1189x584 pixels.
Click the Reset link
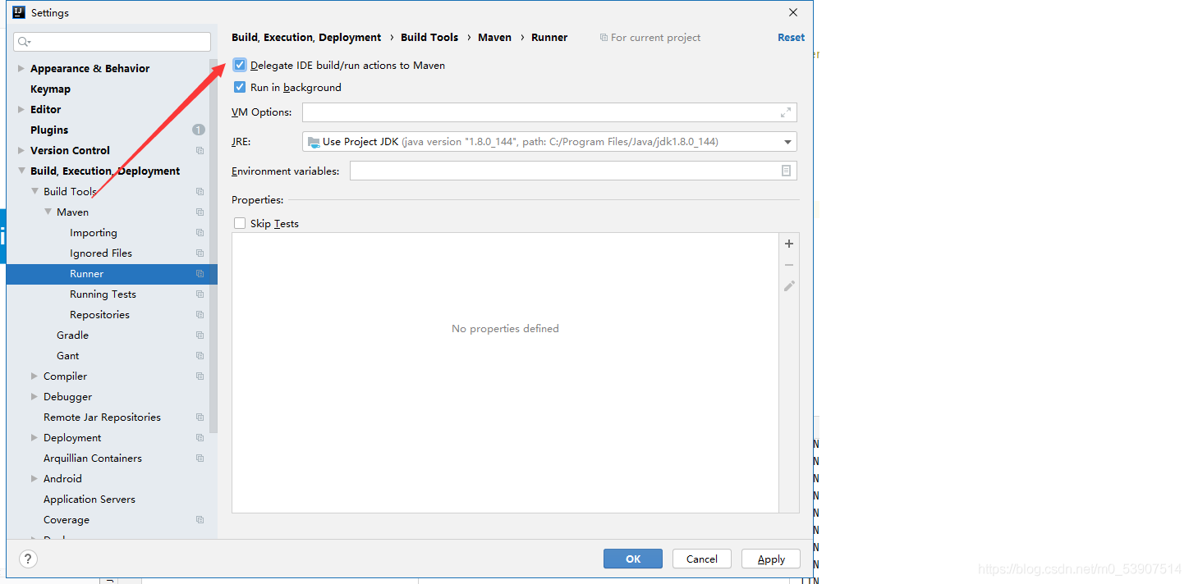click(x=792, y=38)
